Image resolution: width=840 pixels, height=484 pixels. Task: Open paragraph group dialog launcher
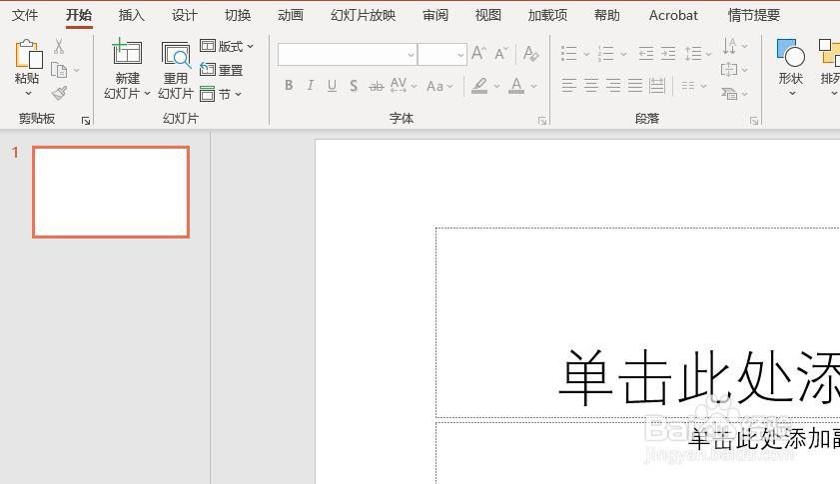point(754,121)
